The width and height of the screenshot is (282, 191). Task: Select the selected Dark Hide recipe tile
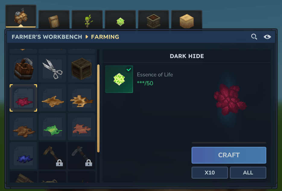pyautogui.click(x=24, y=98)
